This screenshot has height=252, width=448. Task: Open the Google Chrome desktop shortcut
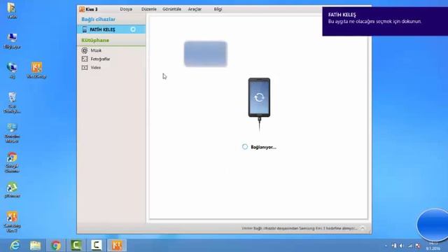(x=12, y=162)
